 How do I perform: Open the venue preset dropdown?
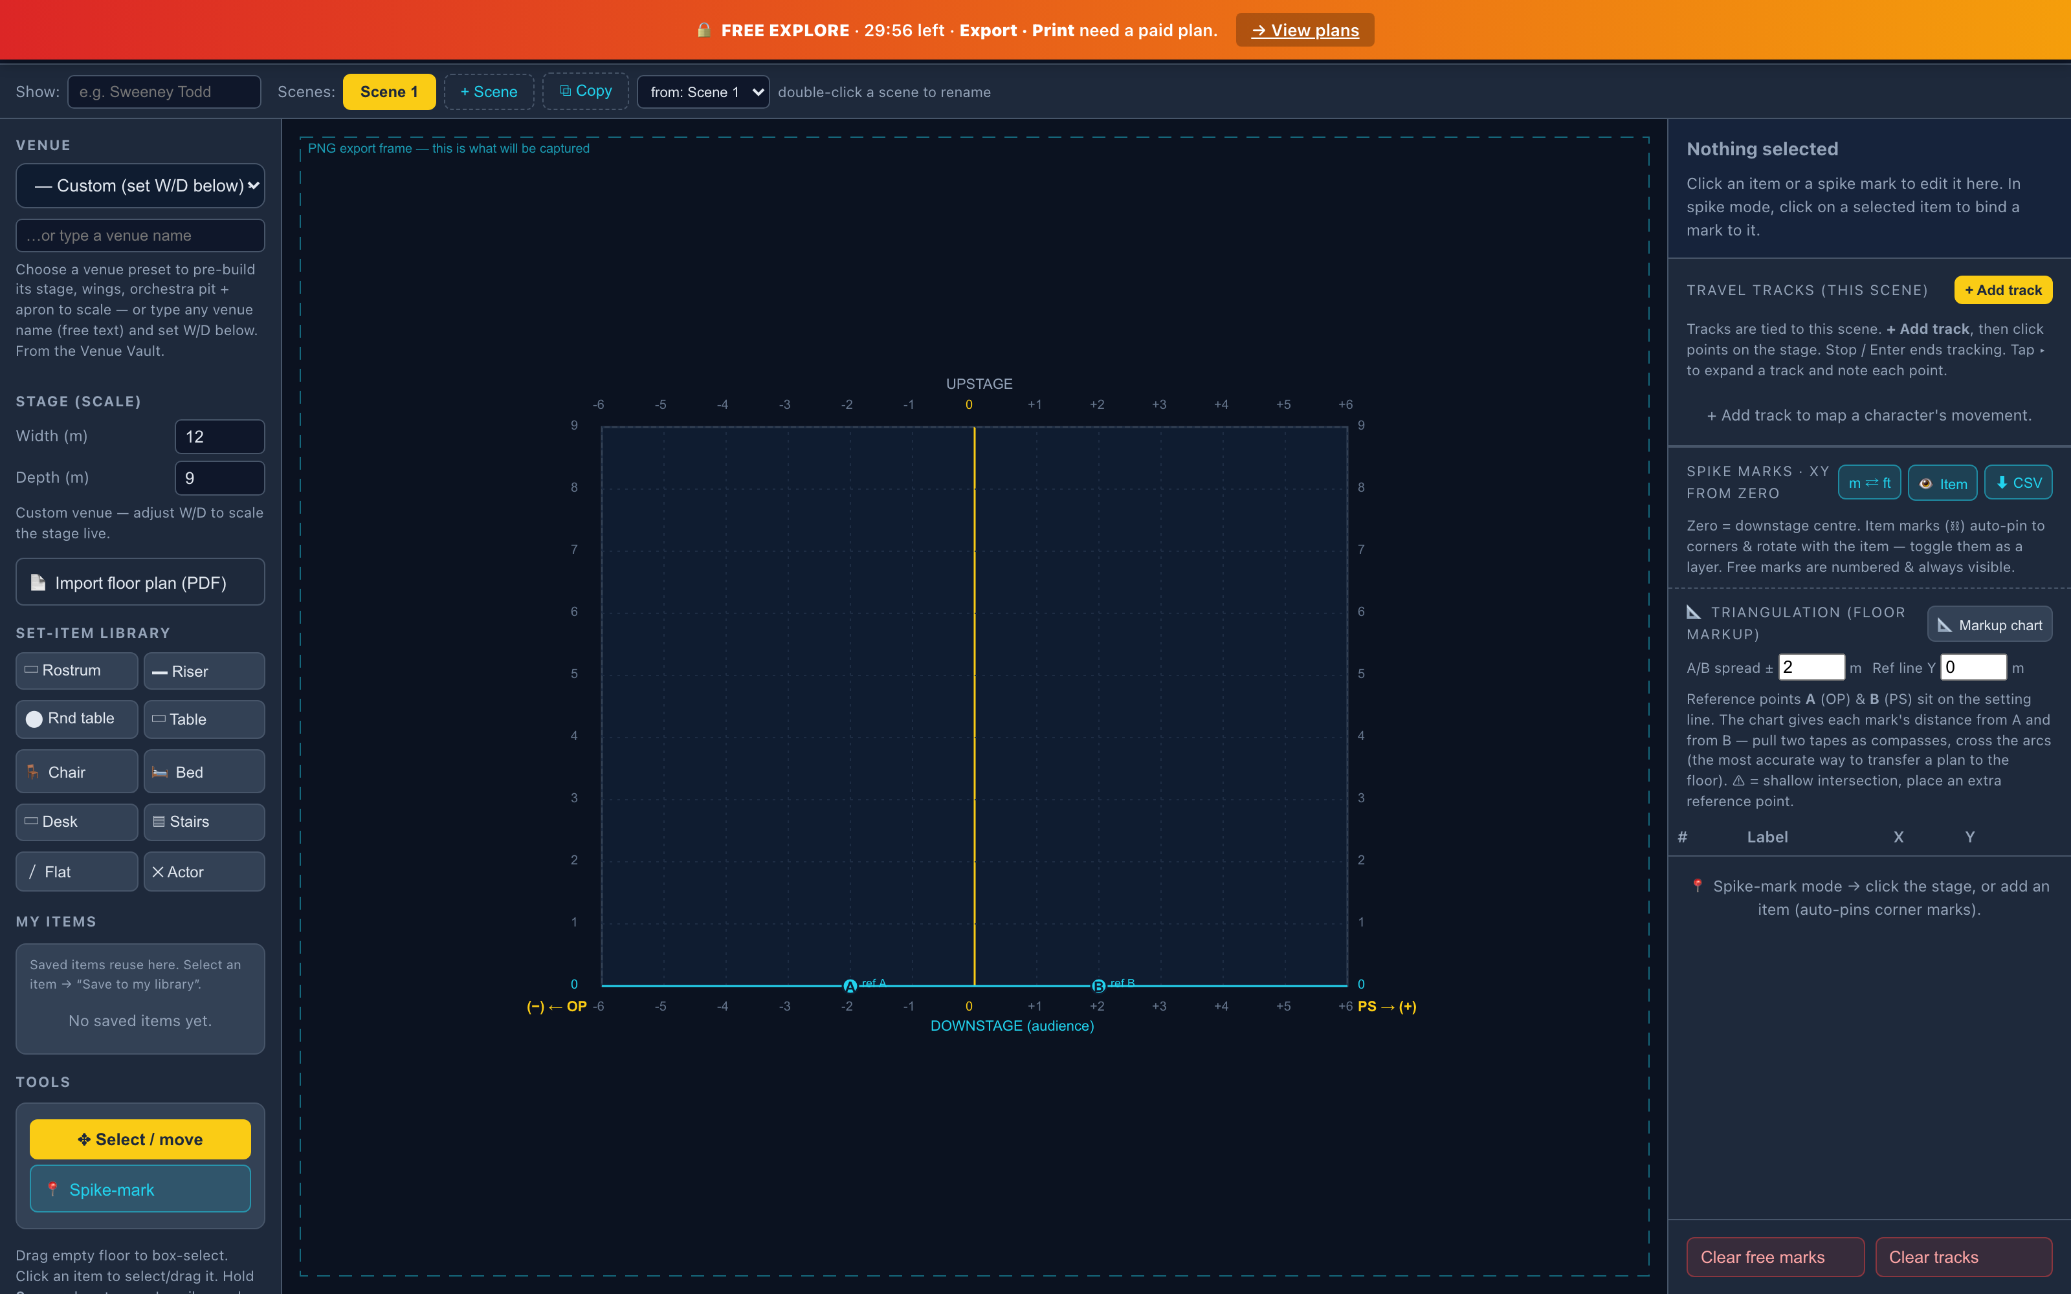click(x=140, y=185)
